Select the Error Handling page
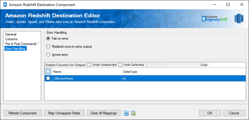 [x=15, y=49]
